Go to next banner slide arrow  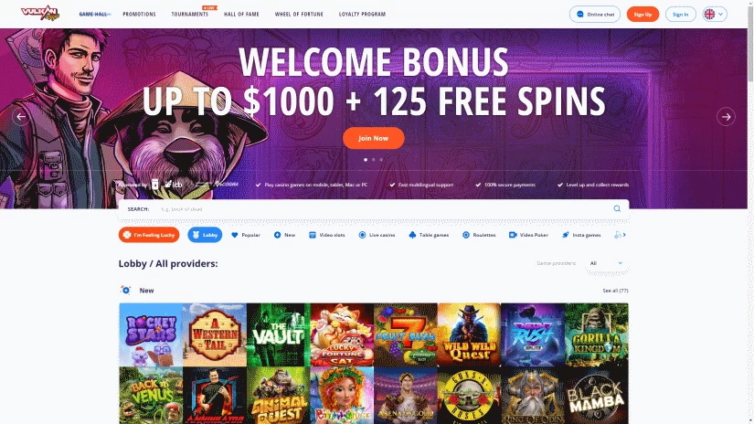click(x=726, y=116)
